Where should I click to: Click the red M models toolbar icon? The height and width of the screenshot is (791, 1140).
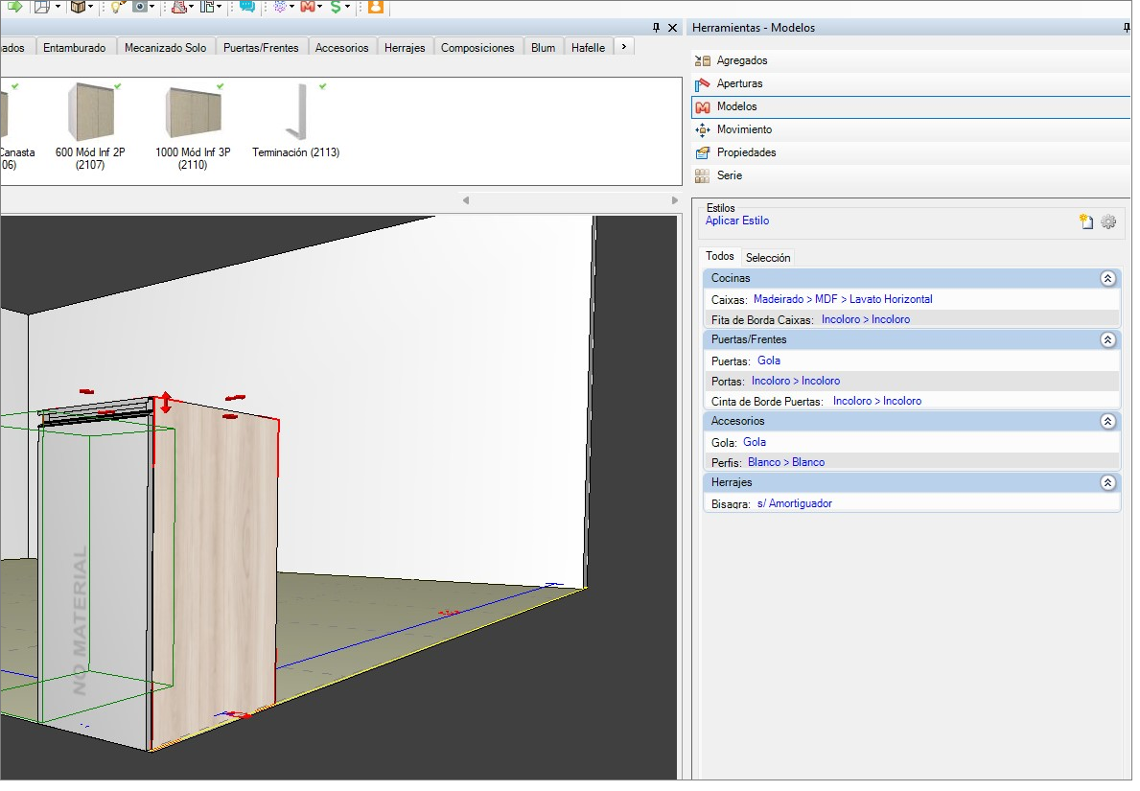308,7
